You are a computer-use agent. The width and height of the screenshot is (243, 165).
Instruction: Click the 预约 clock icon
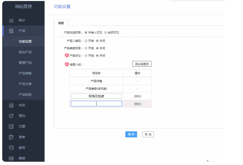tap(11, 116)
